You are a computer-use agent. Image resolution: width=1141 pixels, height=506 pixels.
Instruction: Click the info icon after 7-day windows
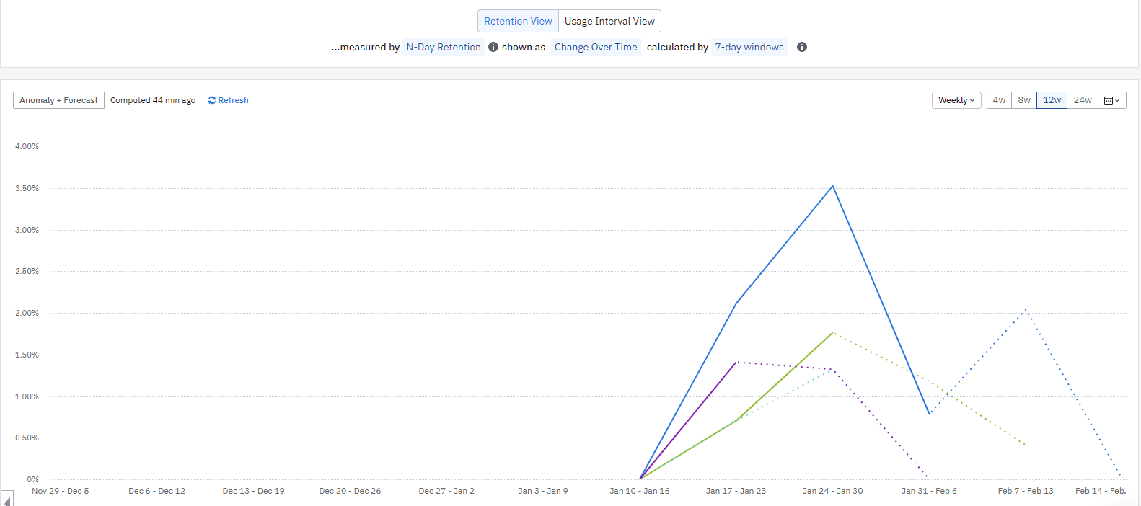tap(802, 47)
